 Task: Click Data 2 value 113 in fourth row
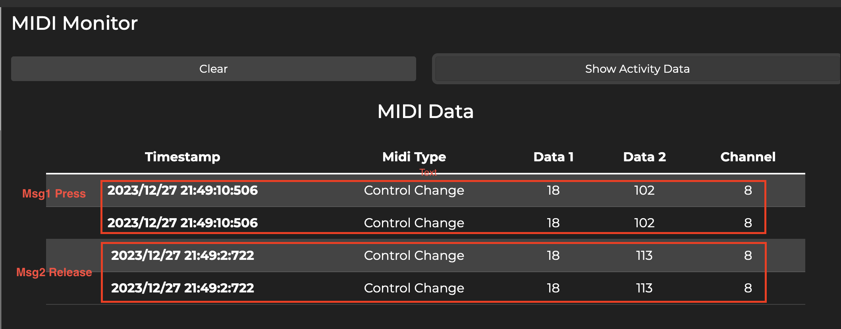[x=644, y=288]
